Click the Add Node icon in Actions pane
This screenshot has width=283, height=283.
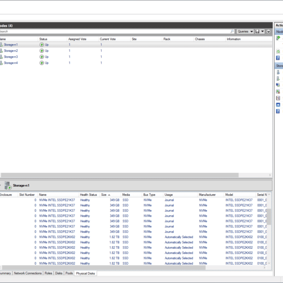point(278,38)
